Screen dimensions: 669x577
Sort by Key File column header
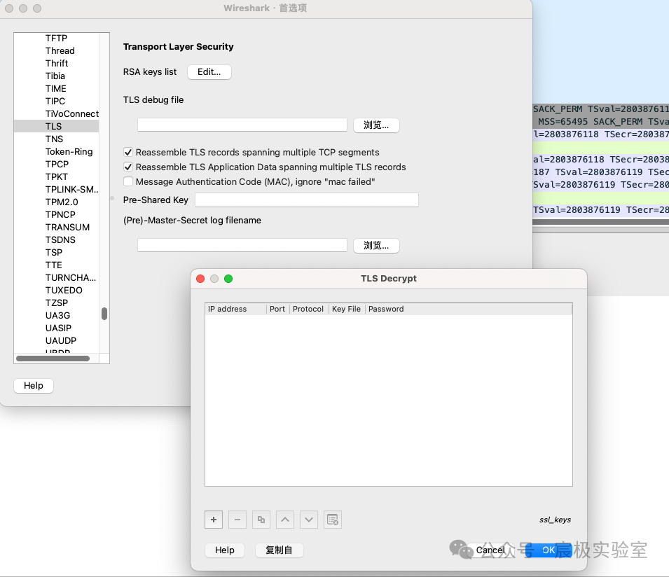tap(347, 310)
